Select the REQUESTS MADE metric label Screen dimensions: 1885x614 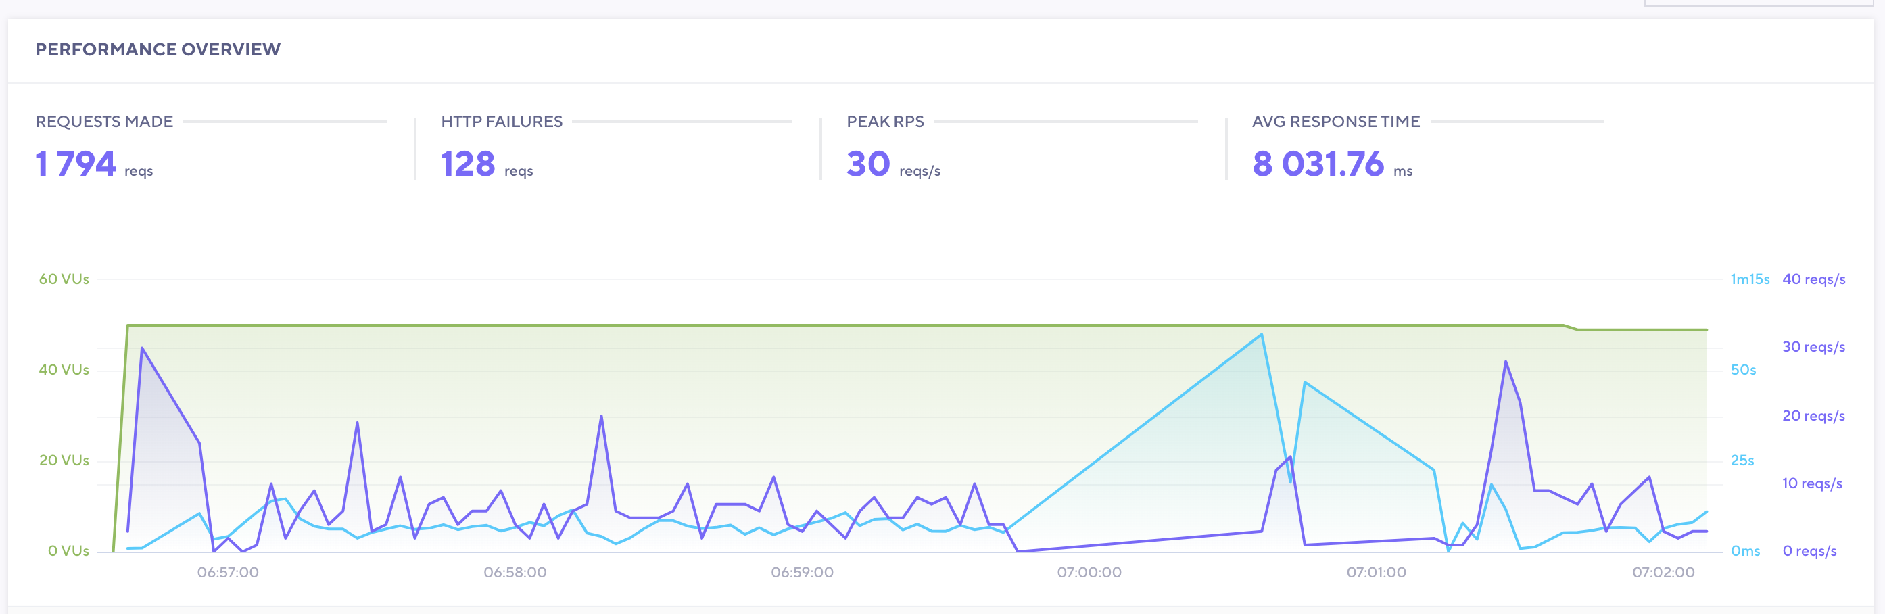coord(105,122)
